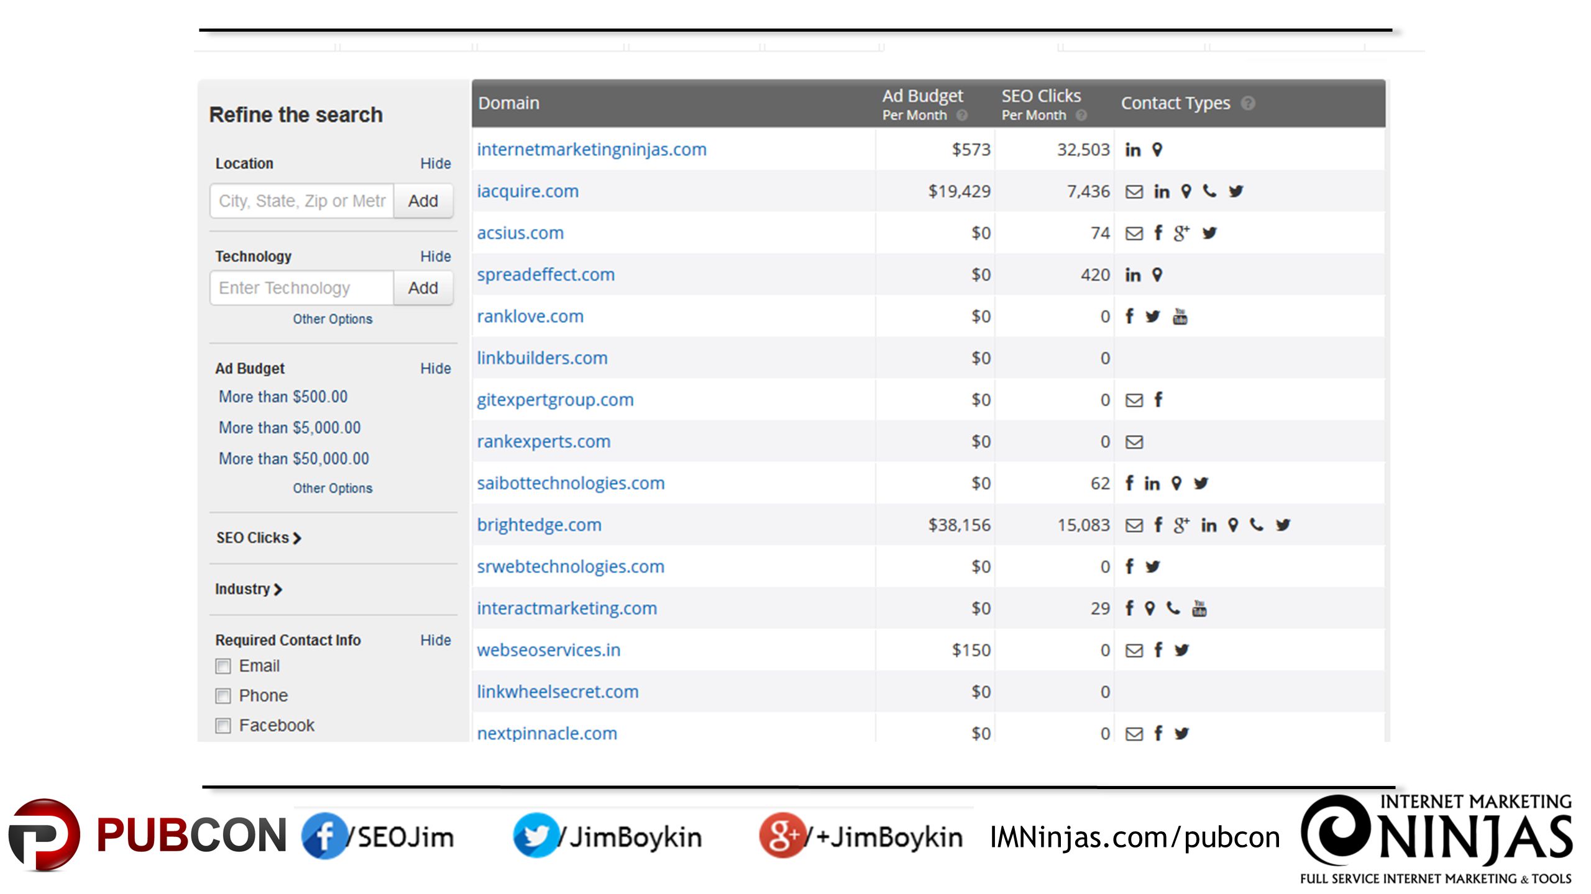Sort by Domain column header
The width and height of the screenshot is (1591, 894).
click(x=508, y=103)
